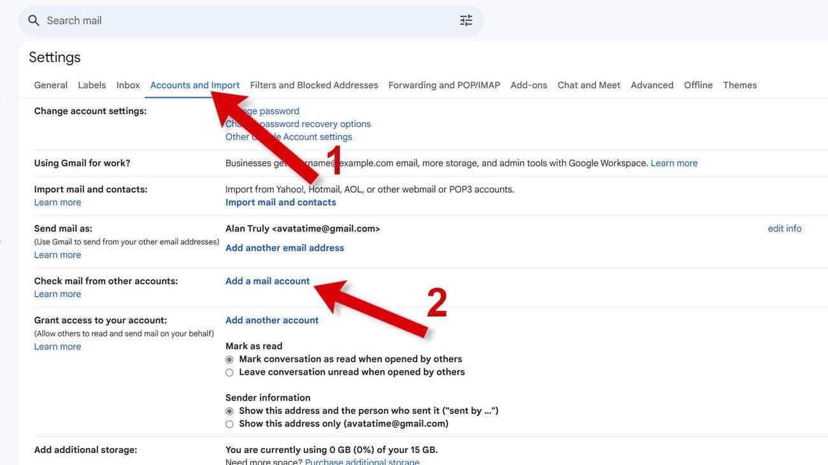The width and height of the screenshot is (828, 465).
Task: Open the Chat and Meet tab
Action: pyautogui.click(x=589, y=85)
